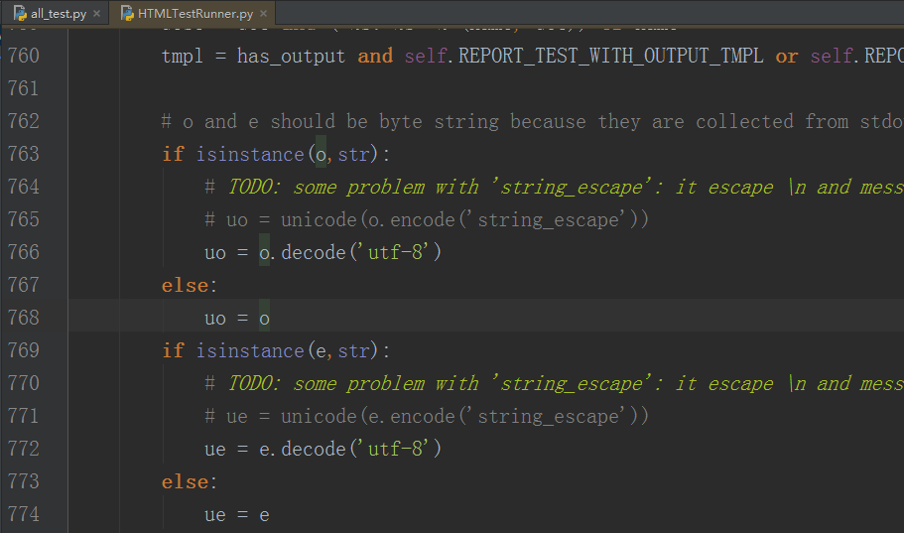The width and height of the screenshot is (904, 533).
Task: Click line number 769 in gutter
Action: pos(24,350)
